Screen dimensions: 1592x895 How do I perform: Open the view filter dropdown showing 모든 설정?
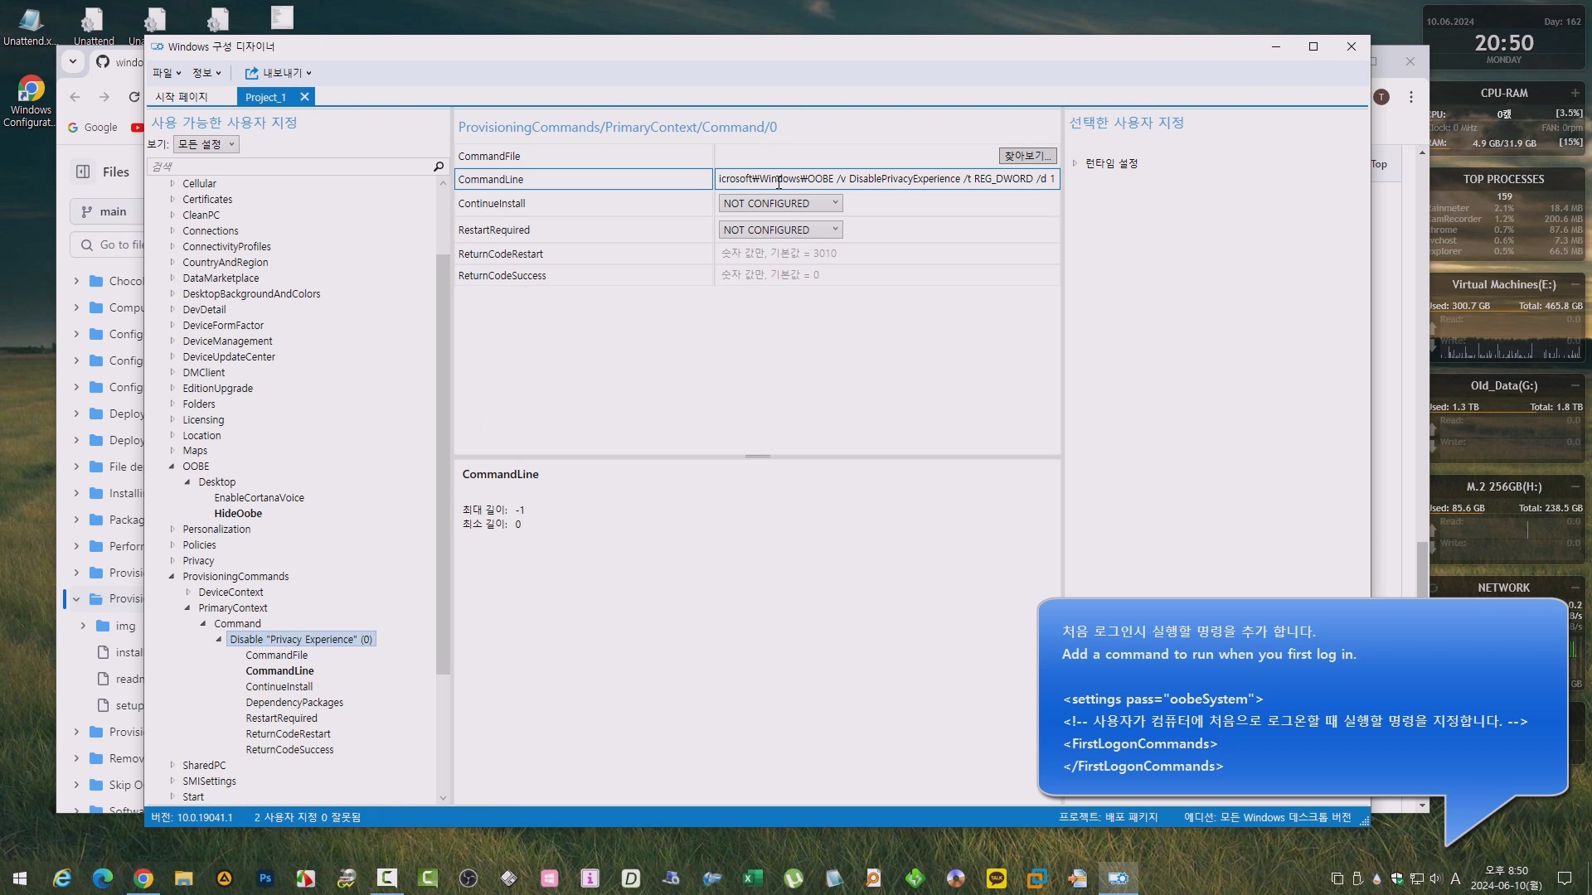click(206, 144)
